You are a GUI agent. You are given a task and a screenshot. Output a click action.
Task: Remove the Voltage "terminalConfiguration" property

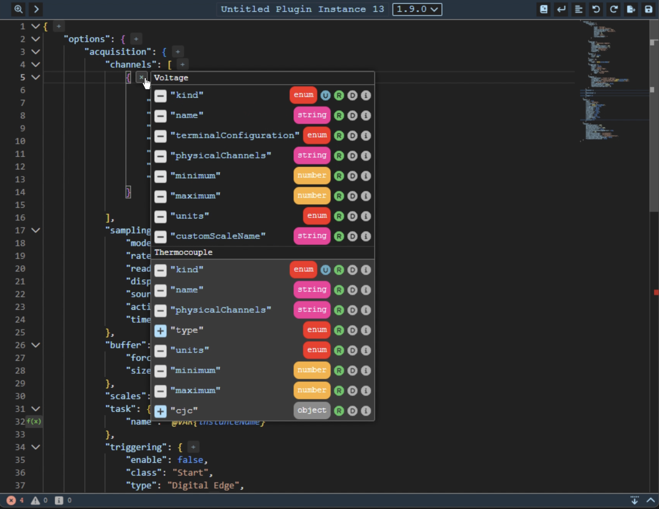click(160, 136)
